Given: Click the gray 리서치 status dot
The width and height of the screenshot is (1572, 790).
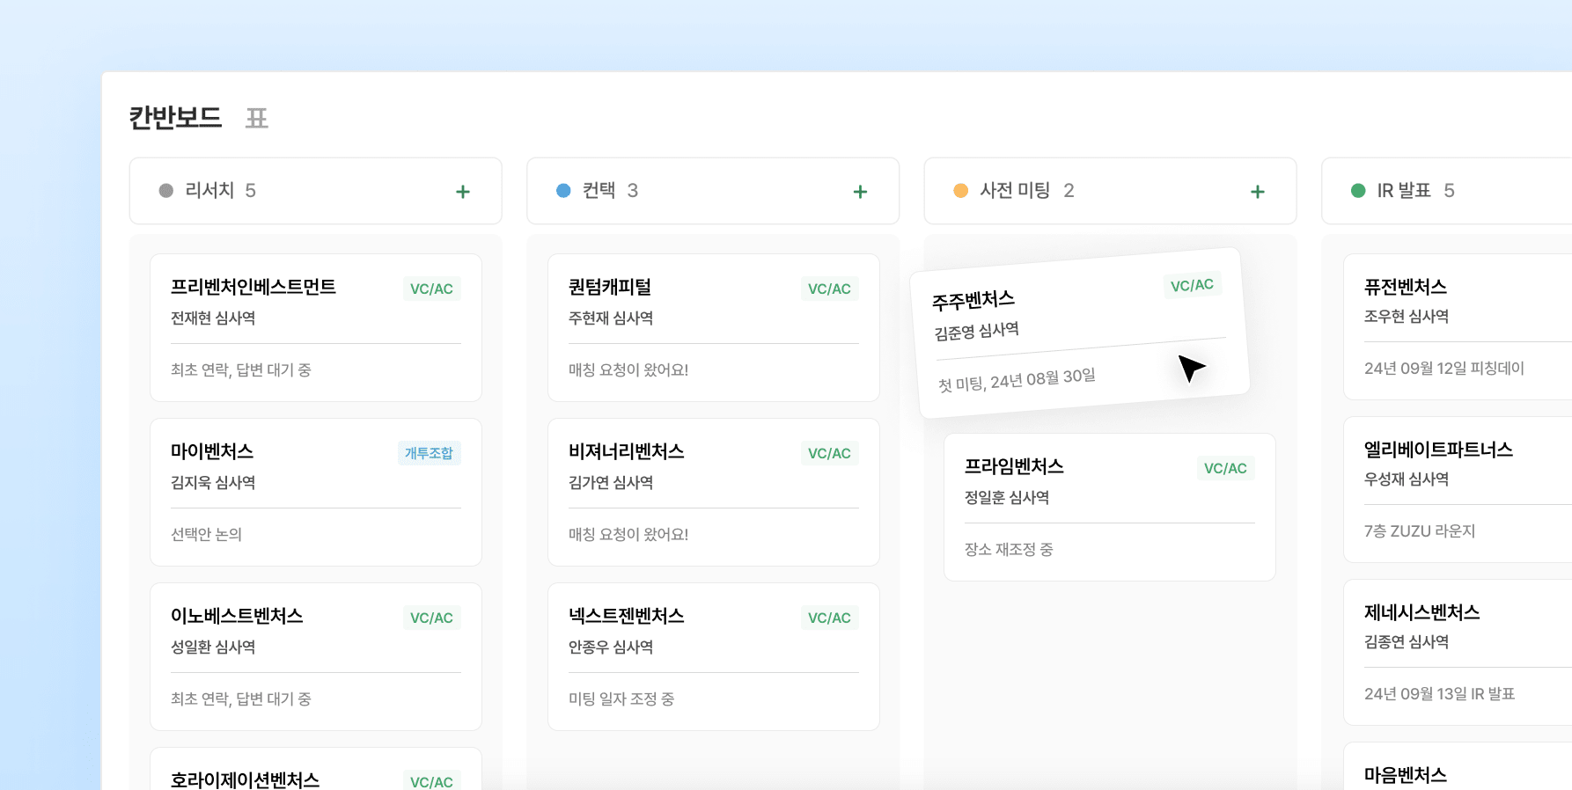Looking at the screenshot, I should 165,191.
